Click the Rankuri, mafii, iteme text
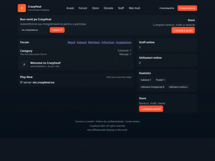 point(152,103)
